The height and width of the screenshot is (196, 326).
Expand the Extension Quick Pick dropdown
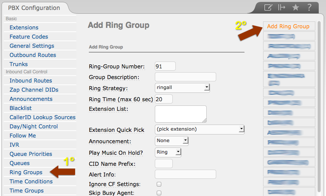point(199,129)
